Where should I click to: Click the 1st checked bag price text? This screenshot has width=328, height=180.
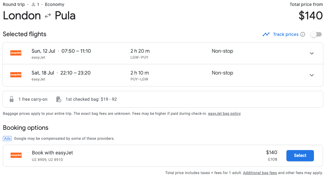(x=91, y=99)
